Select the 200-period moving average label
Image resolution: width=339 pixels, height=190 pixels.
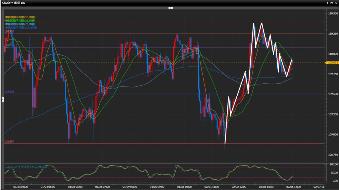tap(21, 28)
